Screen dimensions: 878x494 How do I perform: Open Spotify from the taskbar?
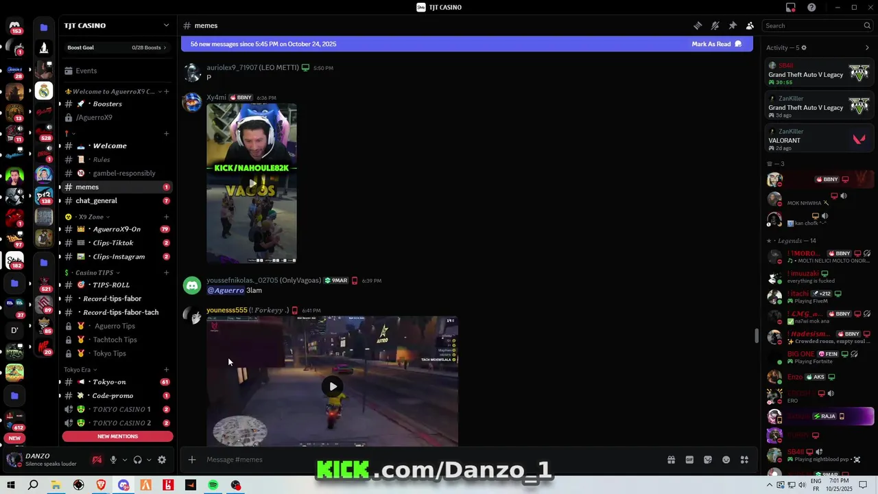[213, 485]
